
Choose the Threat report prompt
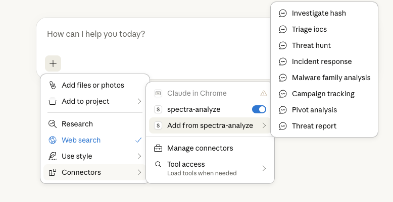314,126
